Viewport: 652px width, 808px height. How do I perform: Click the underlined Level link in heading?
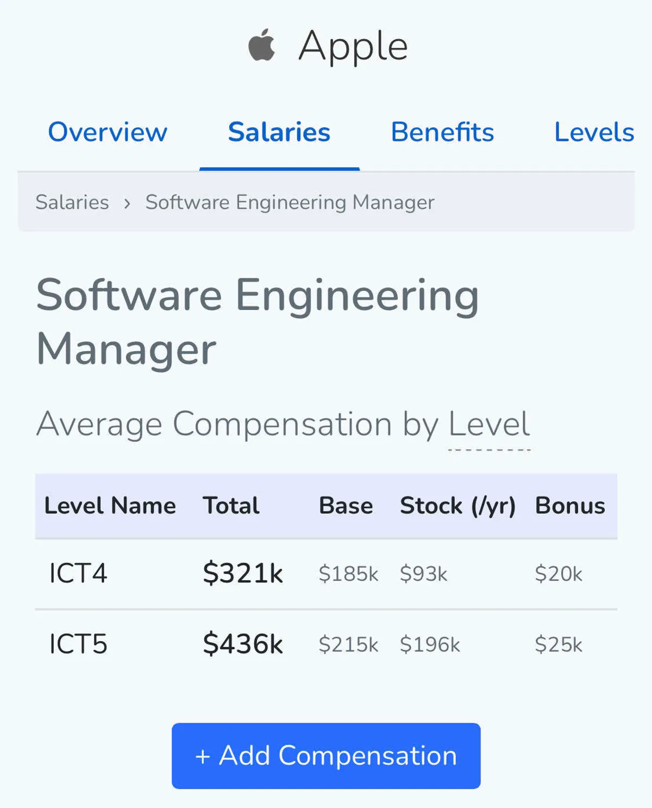(489, 424)
